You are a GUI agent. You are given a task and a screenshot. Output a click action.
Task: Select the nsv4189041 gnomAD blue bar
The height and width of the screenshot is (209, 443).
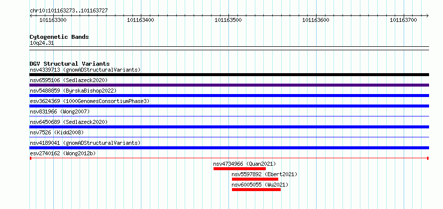point(229,148)
